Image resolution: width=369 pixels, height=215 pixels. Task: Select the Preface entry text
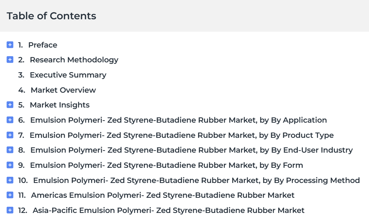point(43,45)
